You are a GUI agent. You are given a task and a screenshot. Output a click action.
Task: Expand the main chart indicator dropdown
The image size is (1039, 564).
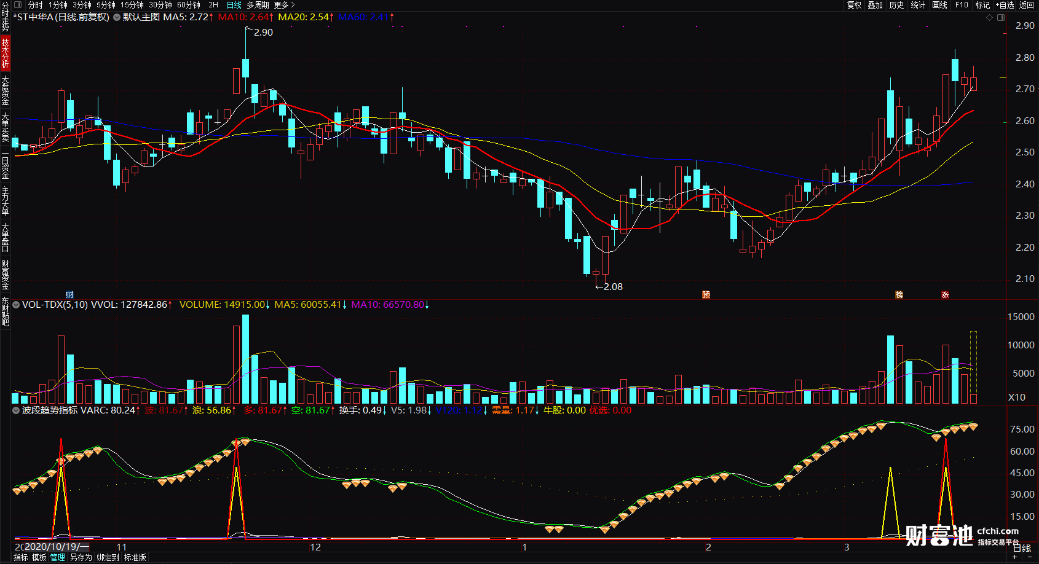[116, 17]
